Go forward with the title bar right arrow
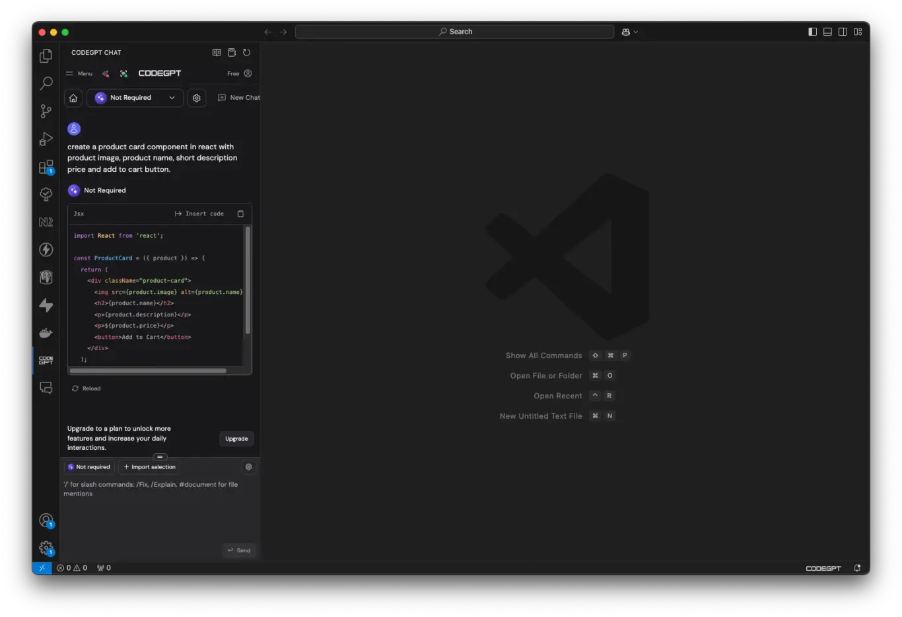Image resolution: width=902 pixels, height=617 pixels. (x=283, y=32)
